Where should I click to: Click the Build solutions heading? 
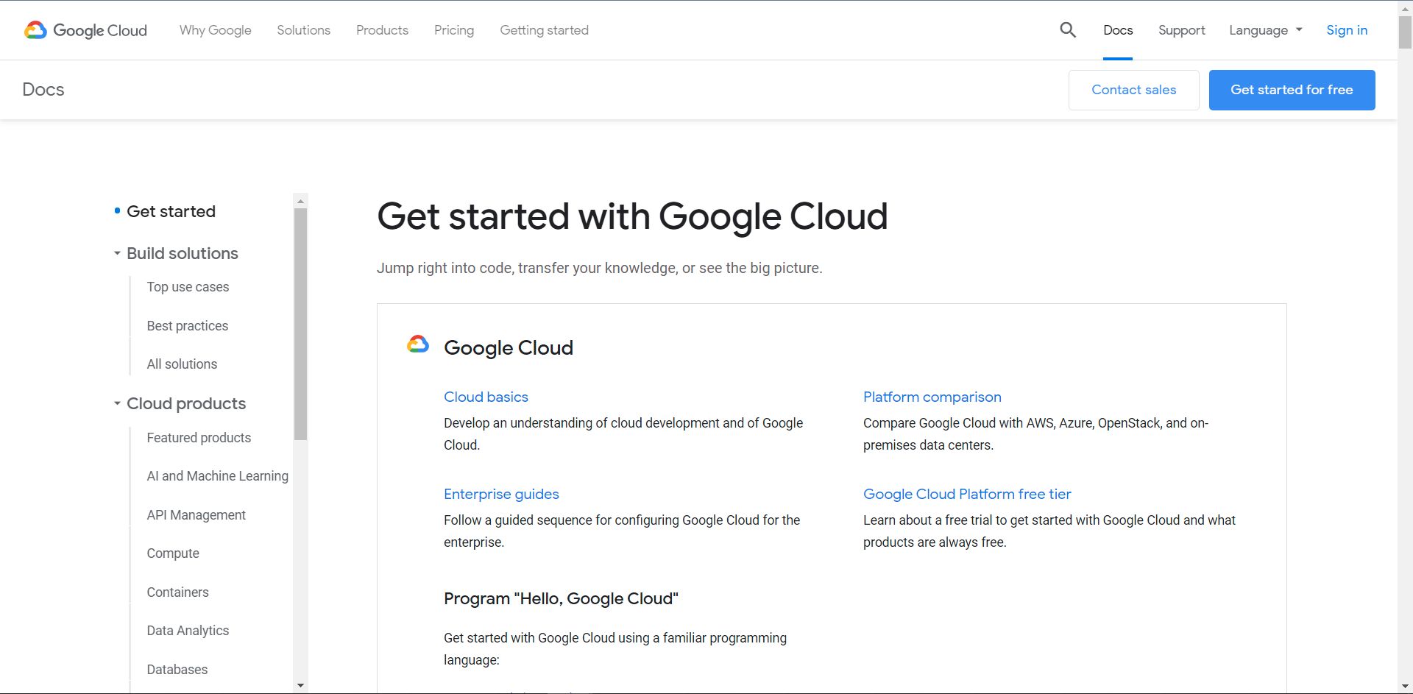point(183,253)
